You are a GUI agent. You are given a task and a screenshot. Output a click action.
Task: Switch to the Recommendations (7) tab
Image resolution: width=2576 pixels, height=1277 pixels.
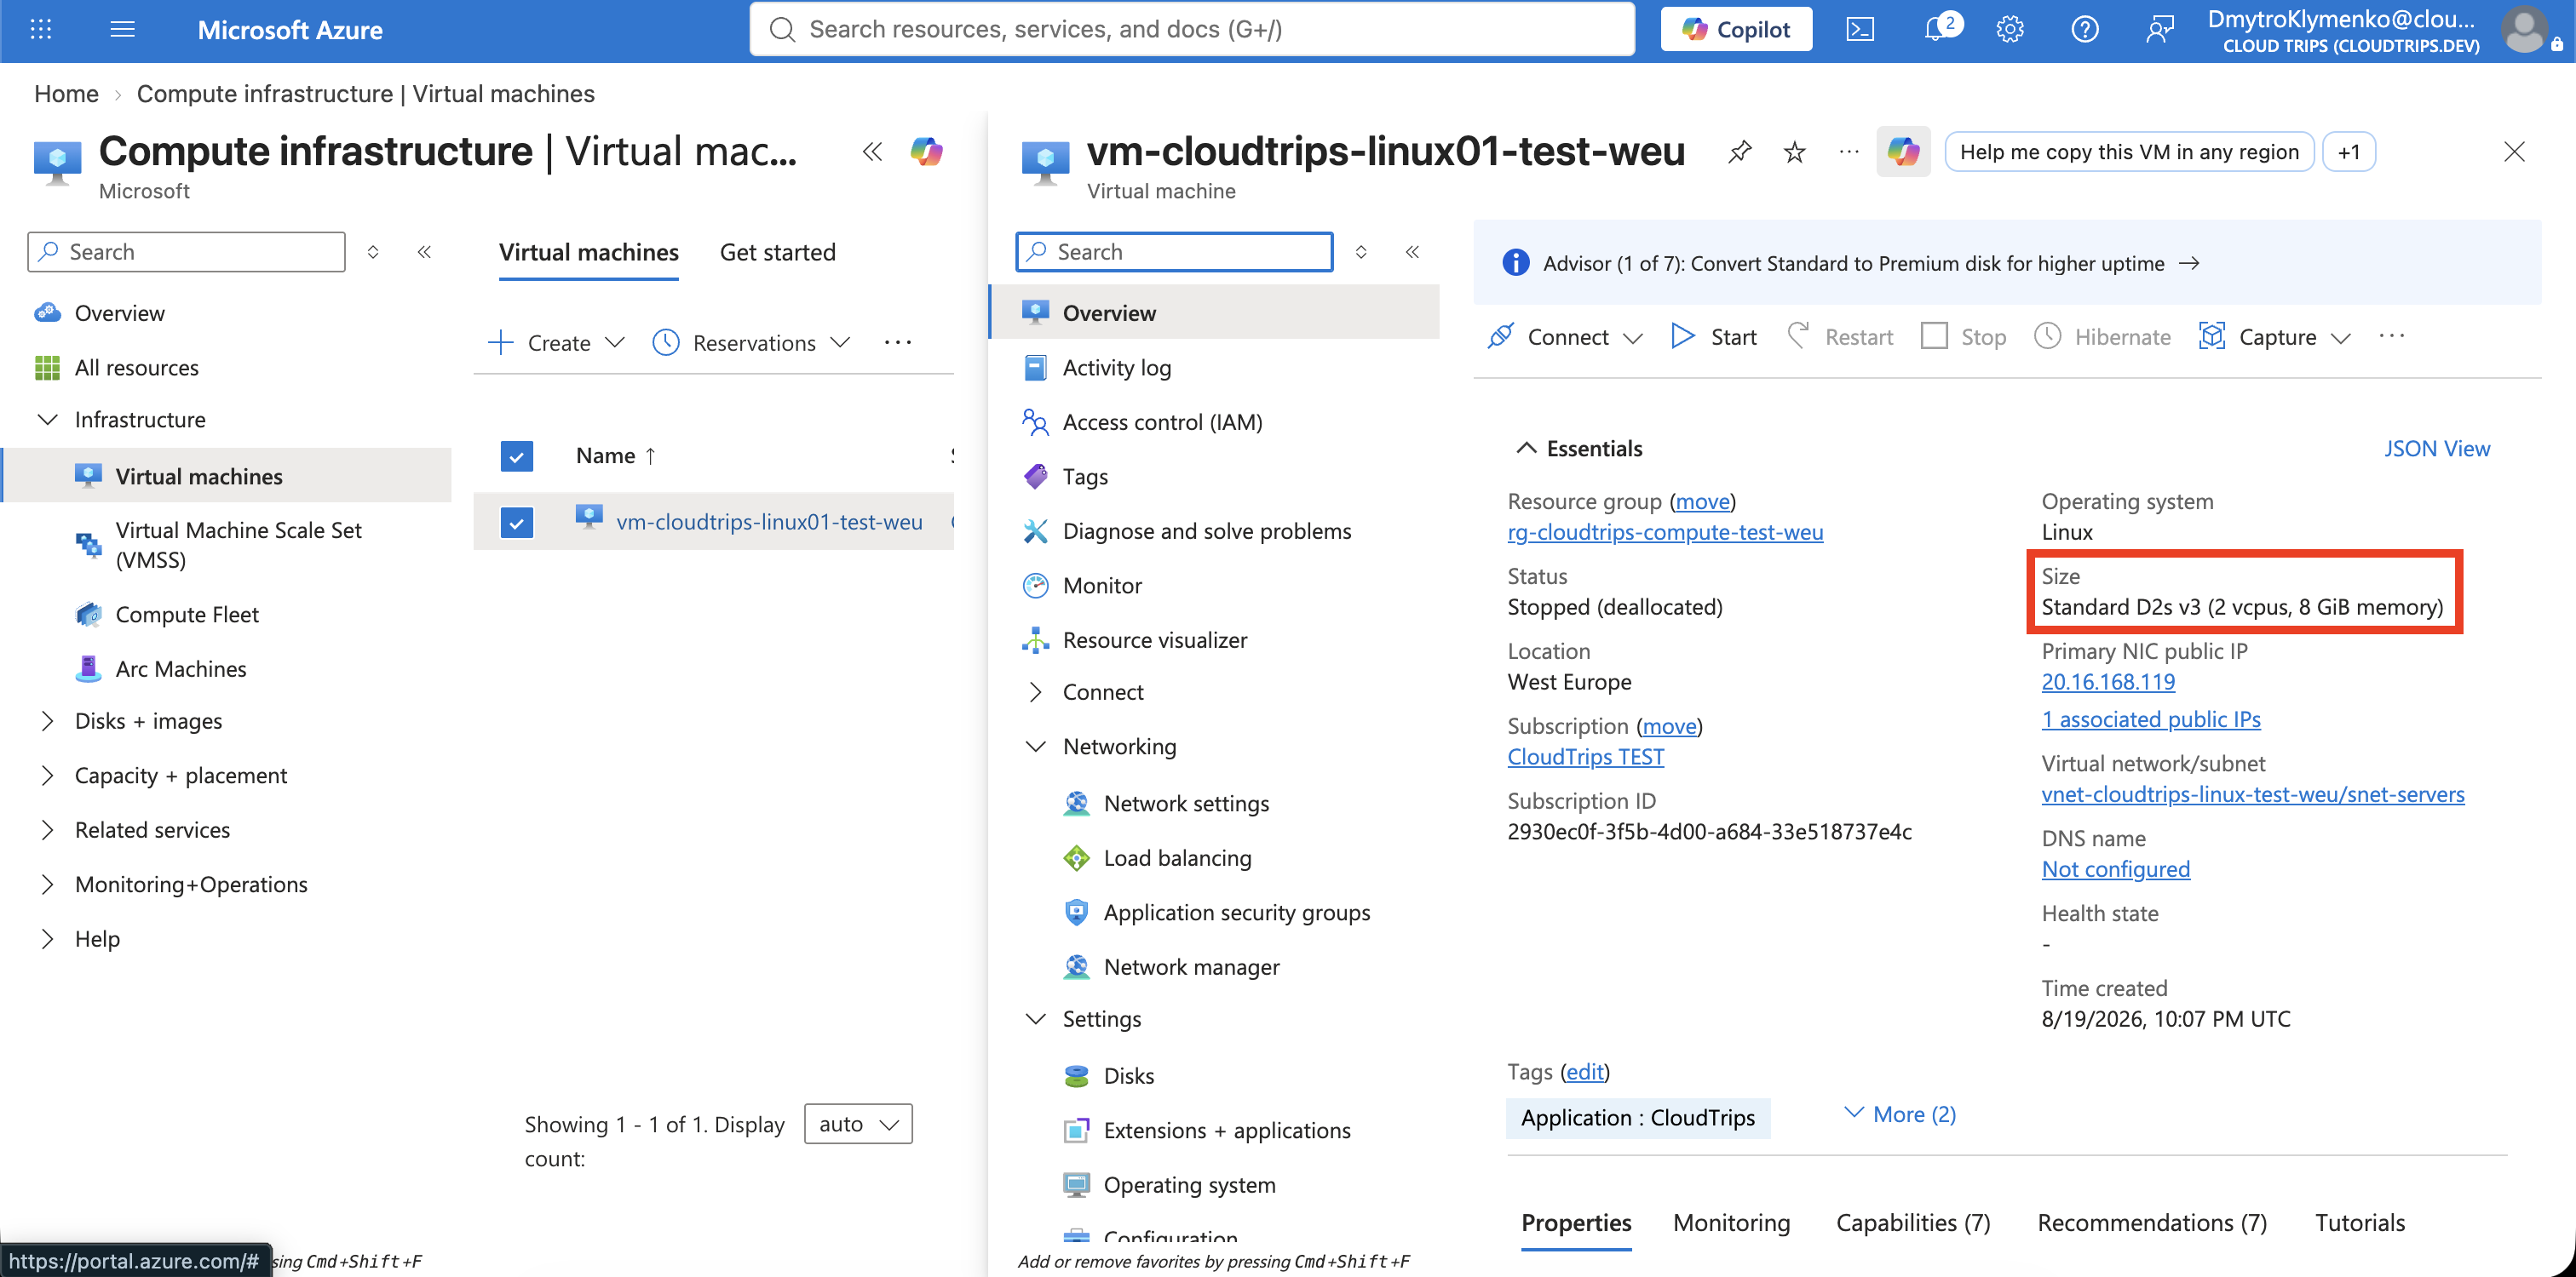[2152, 1223]
